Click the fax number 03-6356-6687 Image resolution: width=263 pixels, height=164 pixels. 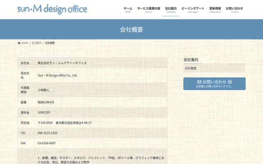coord(46,143)
